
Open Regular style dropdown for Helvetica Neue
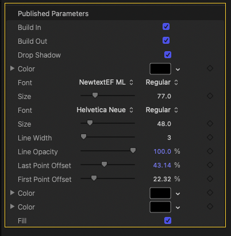(x=162, y=110)
